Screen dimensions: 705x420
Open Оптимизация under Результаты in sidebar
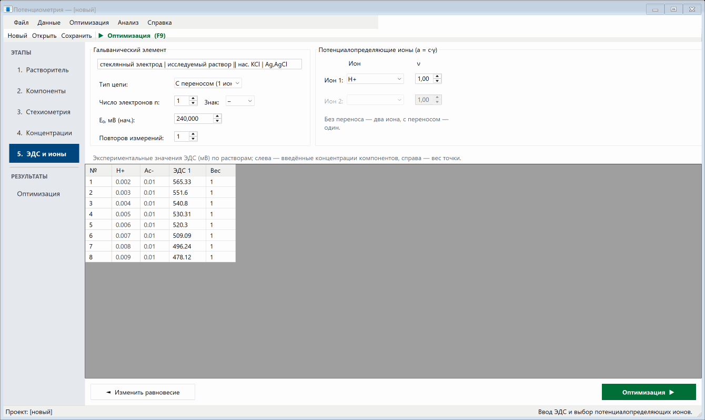click(x=44, y=194)
